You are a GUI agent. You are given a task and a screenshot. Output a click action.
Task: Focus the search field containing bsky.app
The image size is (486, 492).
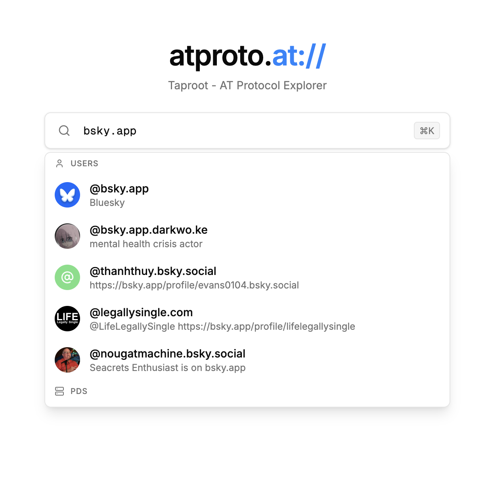coord(247,131)
